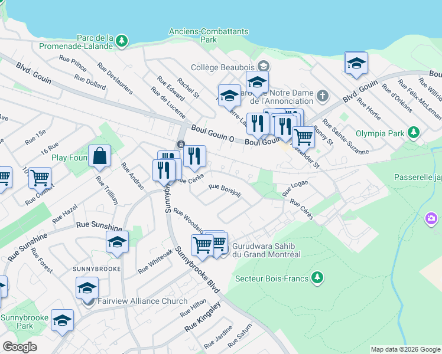
Task: Open the Google logo link
Action: pyautogui.click(x=19, y=347)
